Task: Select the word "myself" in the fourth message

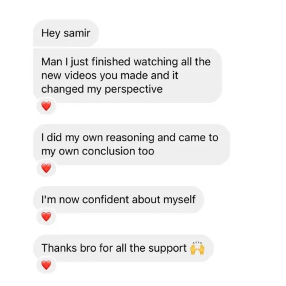Action: pos(180,200)
